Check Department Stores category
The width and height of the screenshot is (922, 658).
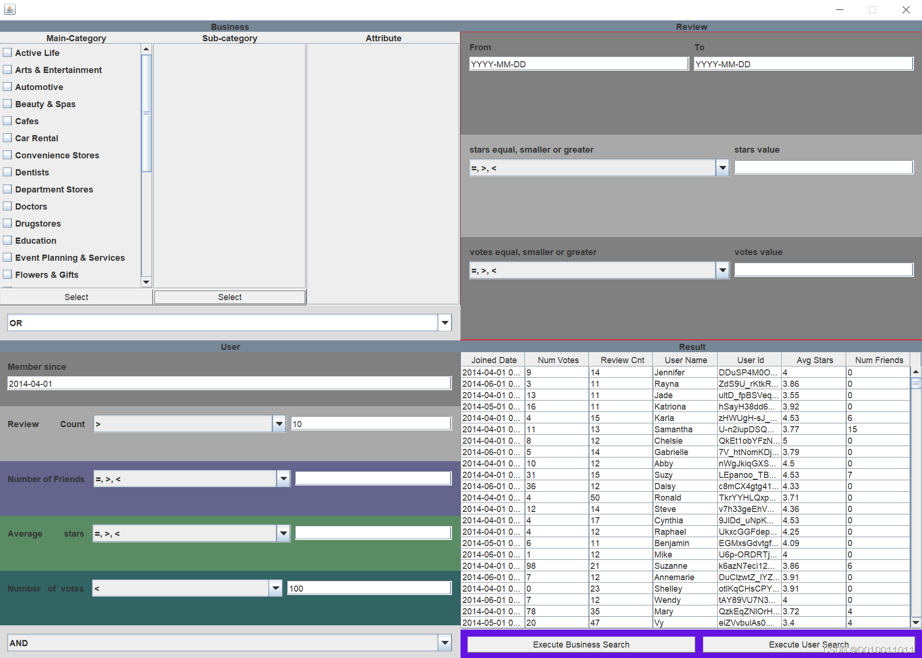tap(8, 189)
